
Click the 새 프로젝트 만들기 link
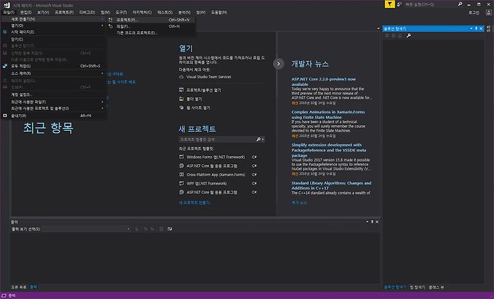pyautogui.click(x=196, y=202)
